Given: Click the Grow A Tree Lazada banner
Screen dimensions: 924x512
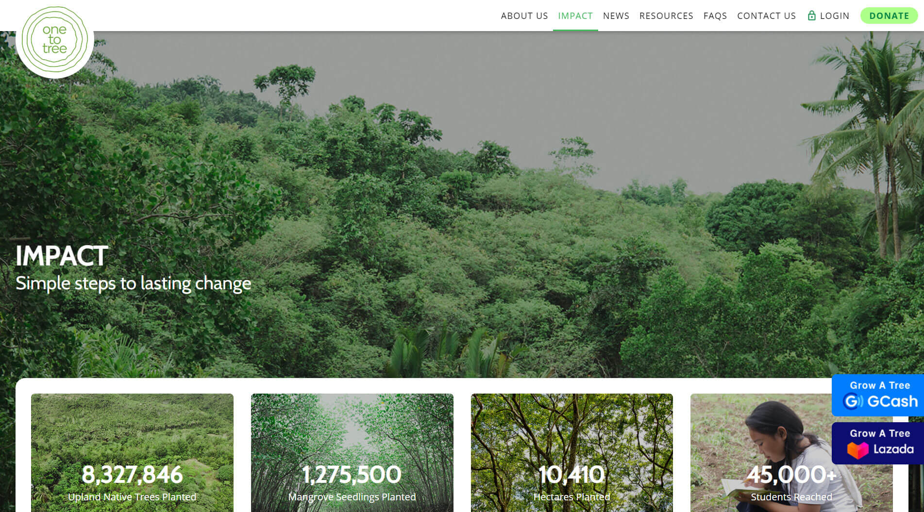Looking at the screenshot, I should click(x=878, y=443).
